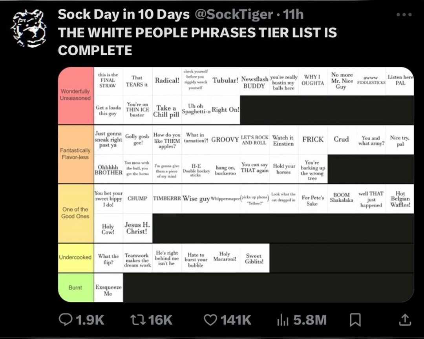Bookmark this tweet
The image size is (424, 339).
[355, 320]
